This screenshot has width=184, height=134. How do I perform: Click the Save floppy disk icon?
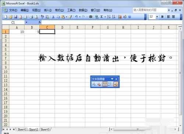(15, 17)
